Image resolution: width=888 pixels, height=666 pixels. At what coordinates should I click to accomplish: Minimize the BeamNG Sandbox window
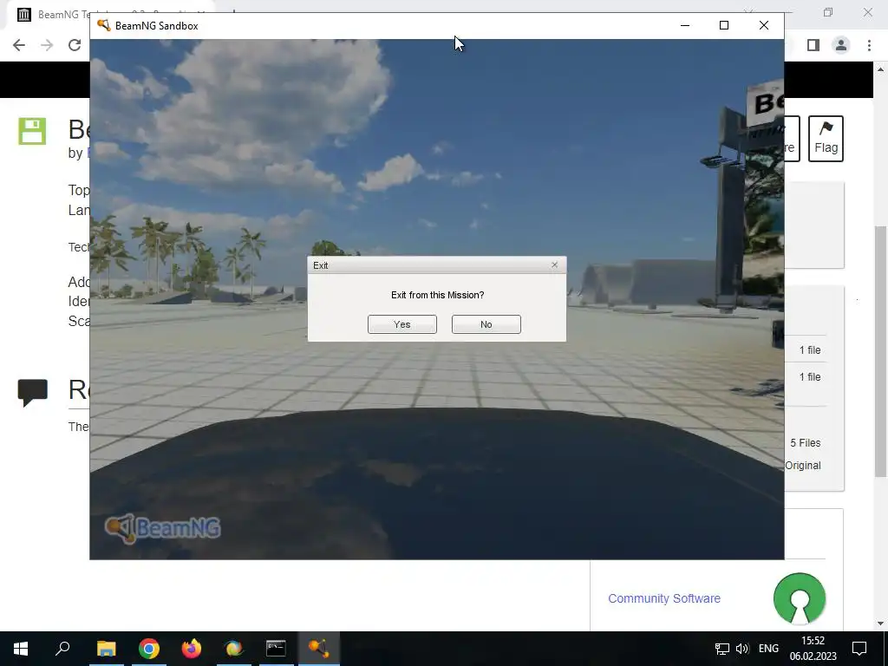coord(685,25)
